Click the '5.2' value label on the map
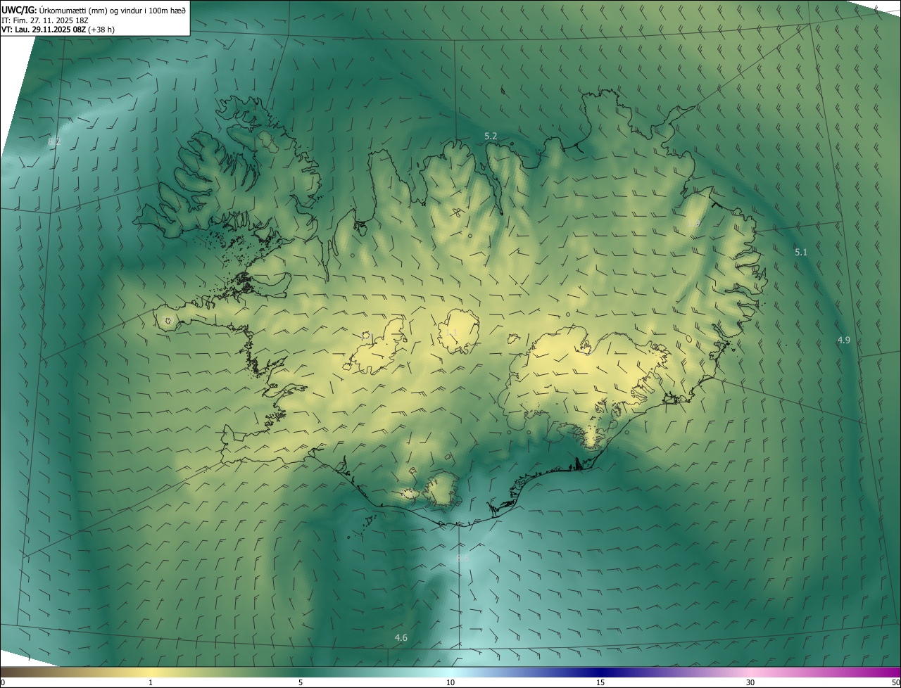Viewport: 901px width, 688px height. point(491,136)
